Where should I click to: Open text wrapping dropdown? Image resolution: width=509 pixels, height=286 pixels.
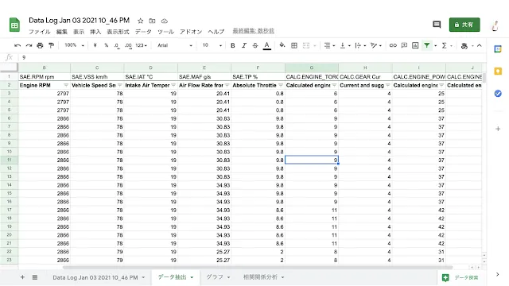pos(360,45)
